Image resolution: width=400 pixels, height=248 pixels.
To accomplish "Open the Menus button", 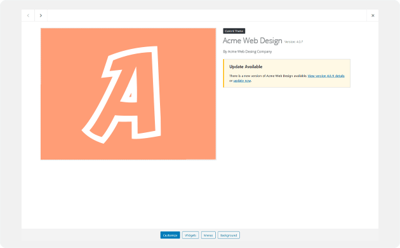I will coord(208,235).
